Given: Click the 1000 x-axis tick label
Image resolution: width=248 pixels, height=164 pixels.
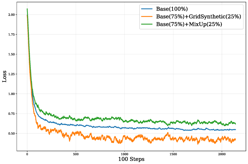Looking at the screenshot, I should tap(125, 154).
